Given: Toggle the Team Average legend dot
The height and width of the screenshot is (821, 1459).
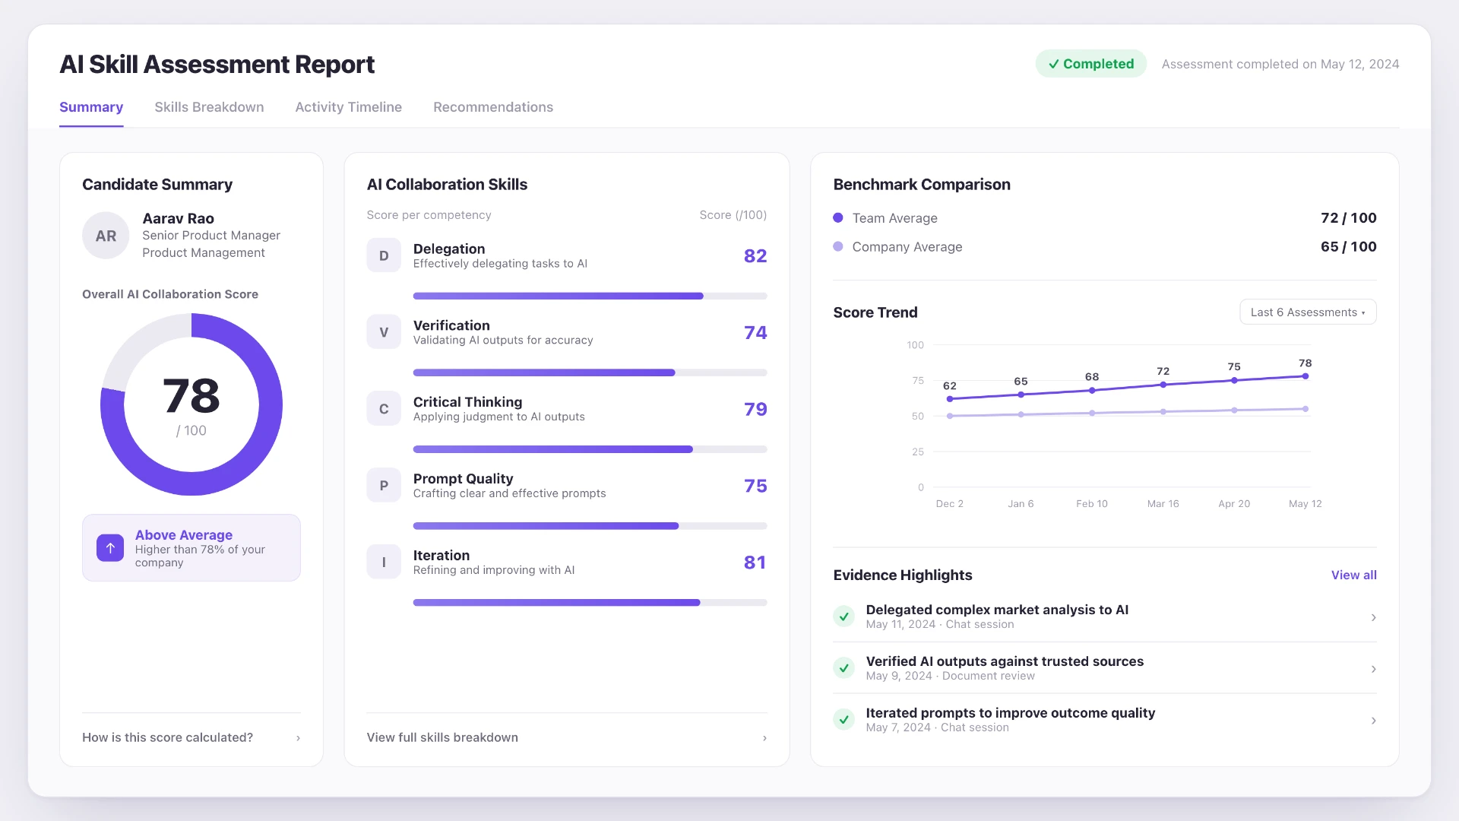Looking at the screenshot, I should coord(838,218).
